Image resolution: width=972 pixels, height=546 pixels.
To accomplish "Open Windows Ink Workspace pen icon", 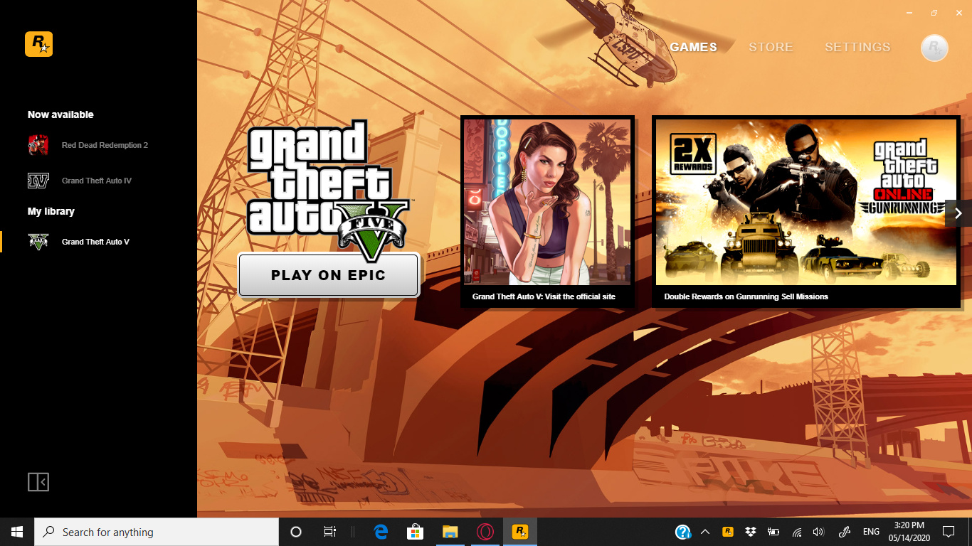I will click(x=845, y=532).
